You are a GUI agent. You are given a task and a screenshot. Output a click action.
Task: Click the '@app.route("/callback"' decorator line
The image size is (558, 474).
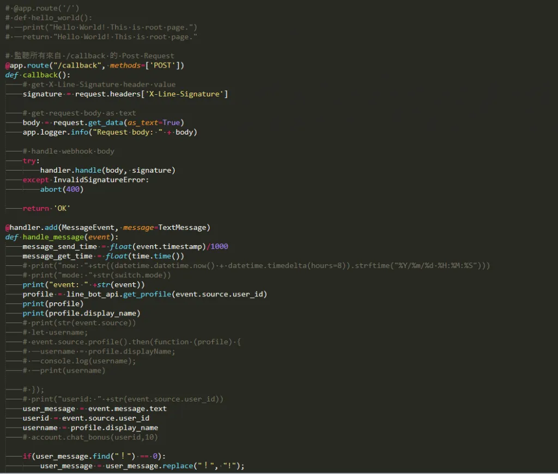pyautogui.click(x=95, y=65)
